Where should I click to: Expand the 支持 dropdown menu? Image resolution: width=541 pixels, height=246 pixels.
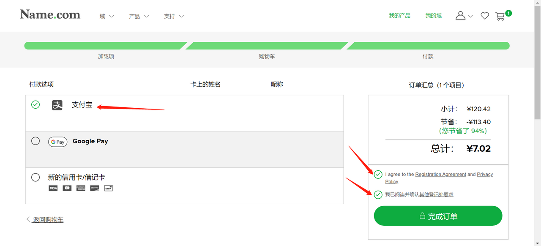pos(174,16)
